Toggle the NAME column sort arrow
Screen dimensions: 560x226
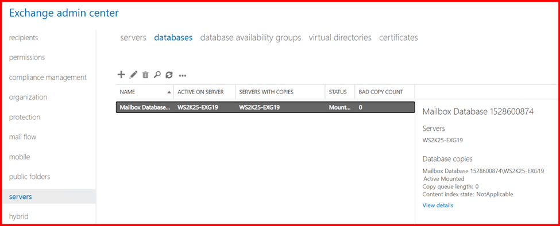click(x=169, y=92)
